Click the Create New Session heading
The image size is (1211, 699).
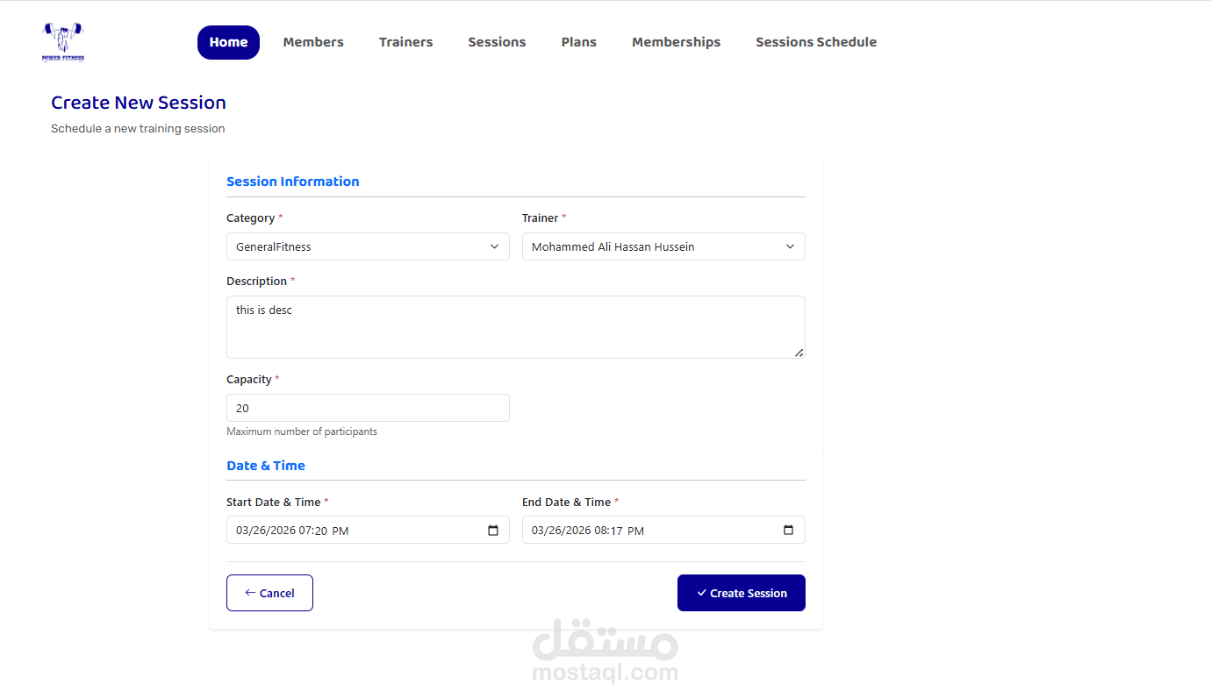tap(139, 103)
